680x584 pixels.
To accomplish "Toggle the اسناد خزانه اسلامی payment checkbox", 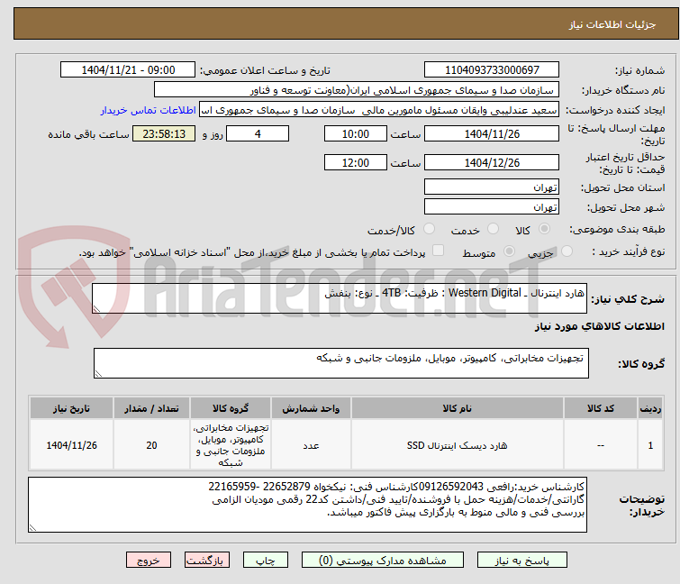I will click(438, 251).
